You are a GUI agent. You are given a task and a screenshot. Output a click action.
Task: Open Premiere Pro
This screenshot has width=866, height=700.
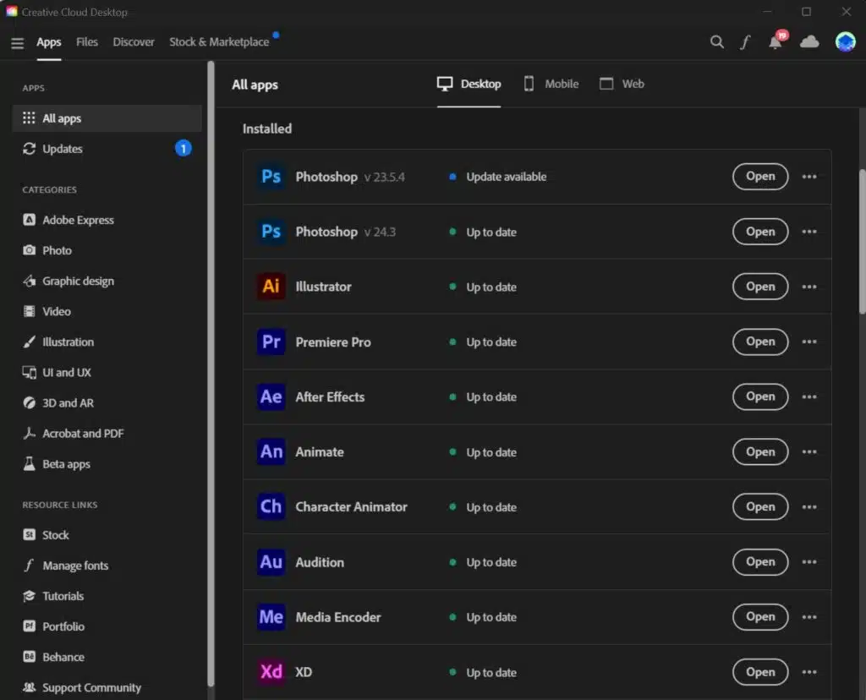(x=759, y=342)
